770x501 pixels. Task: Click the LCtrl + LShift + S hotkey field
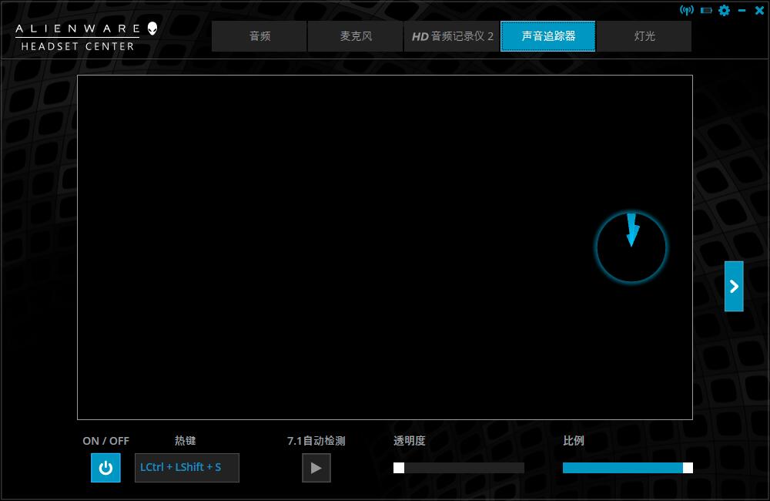(x=186, y=467)
